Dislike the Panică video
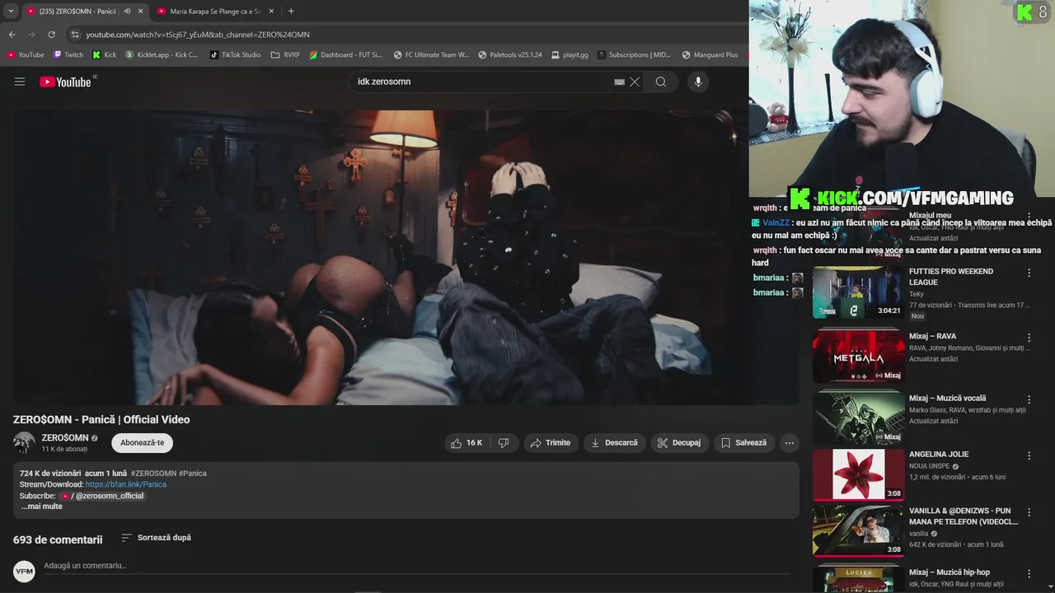 [x=504, y=443]
